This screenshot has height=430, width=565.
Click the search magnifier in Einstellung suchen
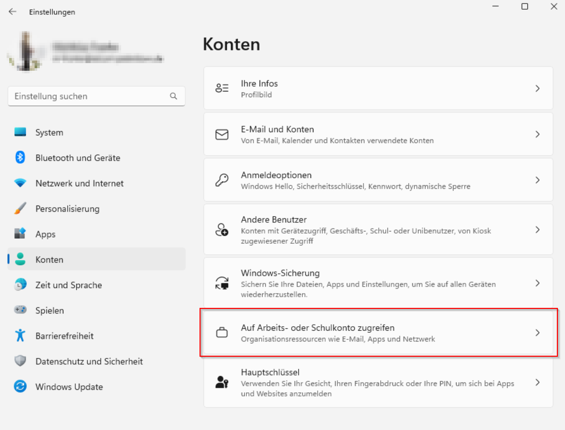[173, 96]
